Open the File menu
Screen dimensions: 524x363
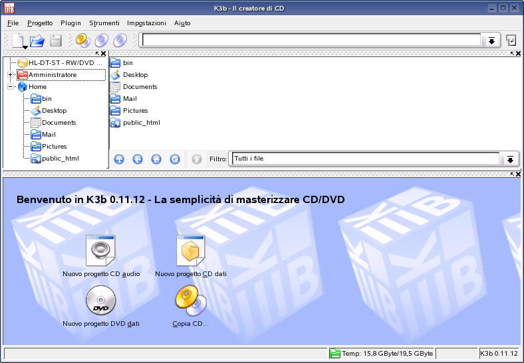13,23
